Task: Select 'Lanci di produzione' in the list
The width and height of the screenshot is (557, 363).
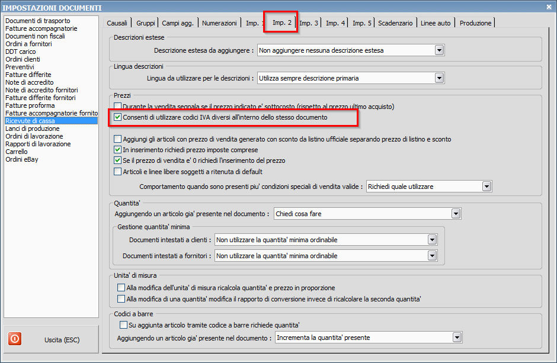Action: coord(33,129)
